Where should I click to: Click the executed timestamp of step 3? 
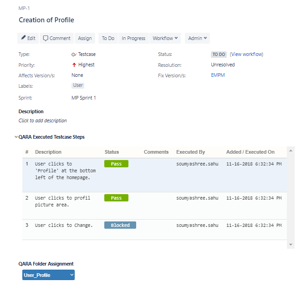point(254,225)
